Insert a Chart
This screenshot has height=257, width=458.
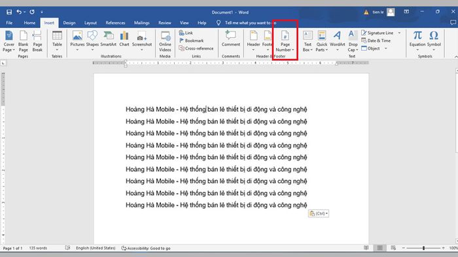(x=124, y=38)
